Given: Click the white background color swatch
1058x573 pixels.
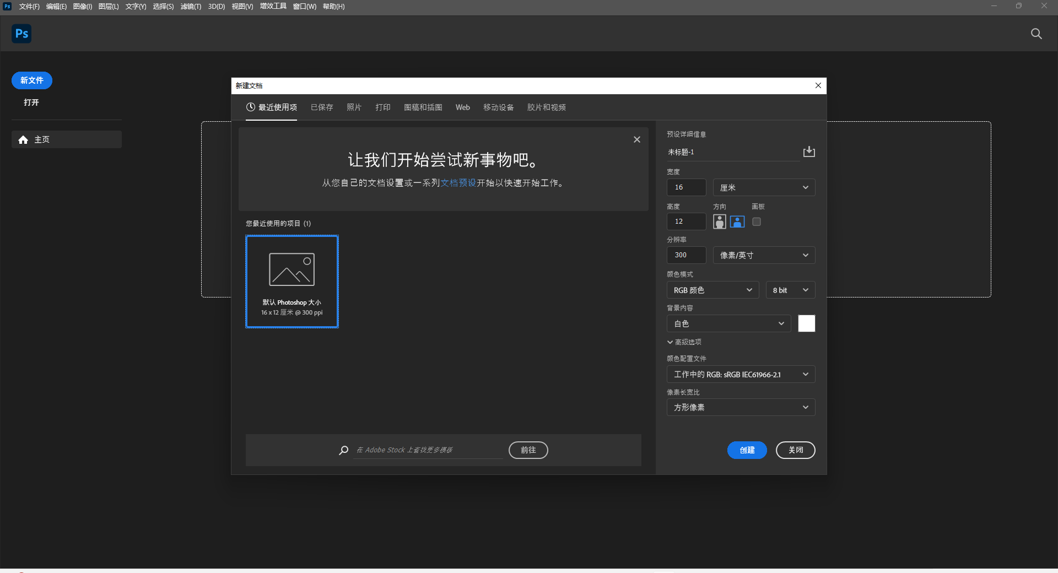Looking at the screenshot, I should click(806, 323).
